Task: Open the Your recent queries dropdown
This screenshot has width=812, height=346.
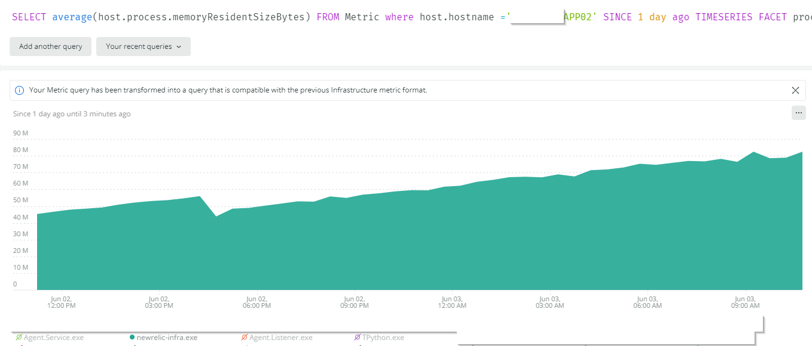Action: pyautogui.click(x=143, y=47)
